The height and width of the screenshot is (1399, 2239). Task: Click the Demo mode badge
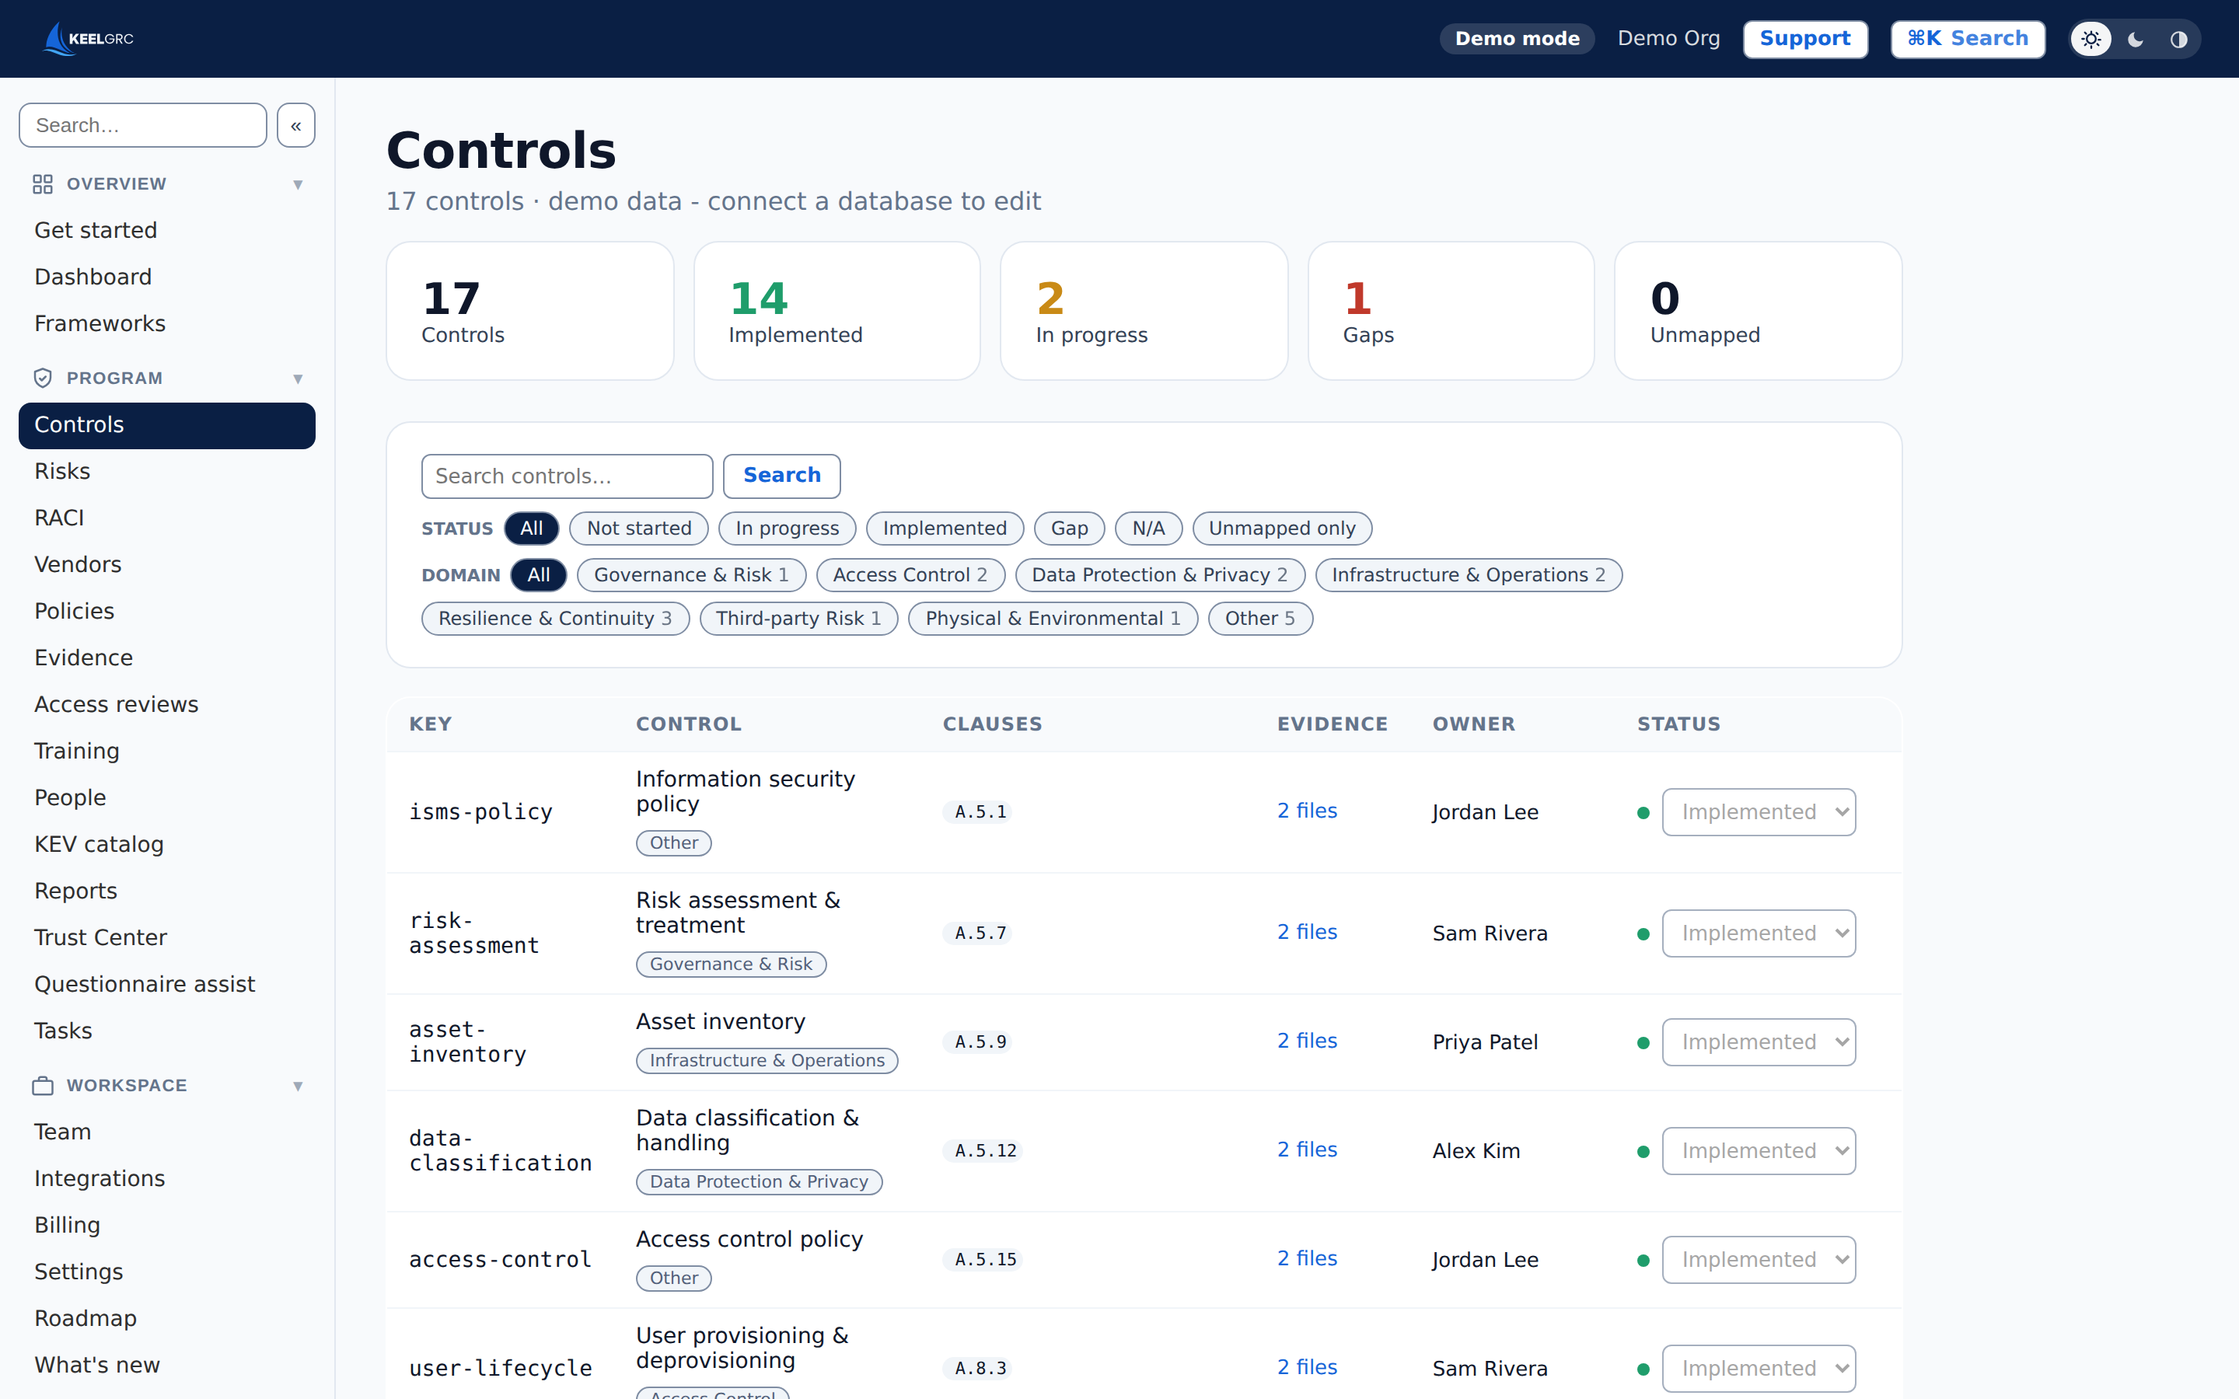click(1518, 39)
